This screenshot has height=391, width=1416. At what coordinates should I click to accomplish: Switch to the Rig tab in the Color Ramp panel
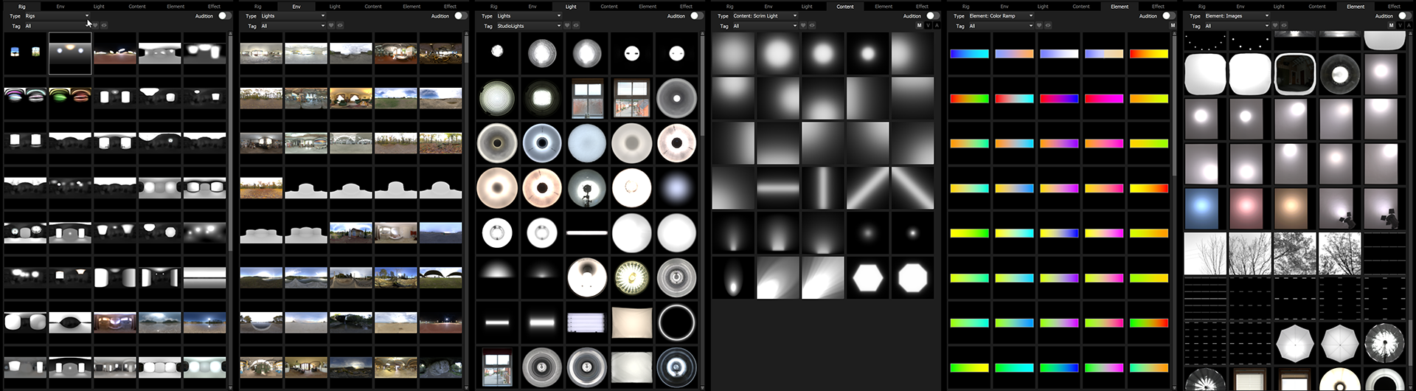[966, 6]
